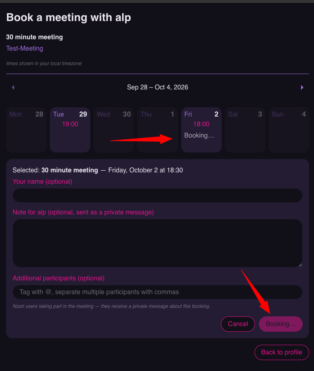This screenshot has width=314, height=371.
Task: Go to the previous week arrow
Action: point(13,87)
